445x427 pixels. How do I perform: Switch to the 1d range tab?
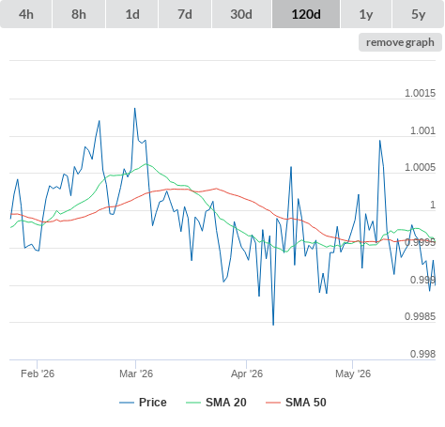click(x=132, y=14)
